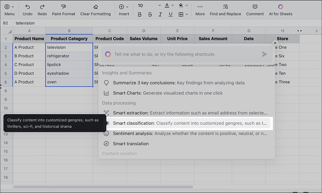Open AI for Sheets panel
The image size is (322, 193).
[x=280, y=7]
